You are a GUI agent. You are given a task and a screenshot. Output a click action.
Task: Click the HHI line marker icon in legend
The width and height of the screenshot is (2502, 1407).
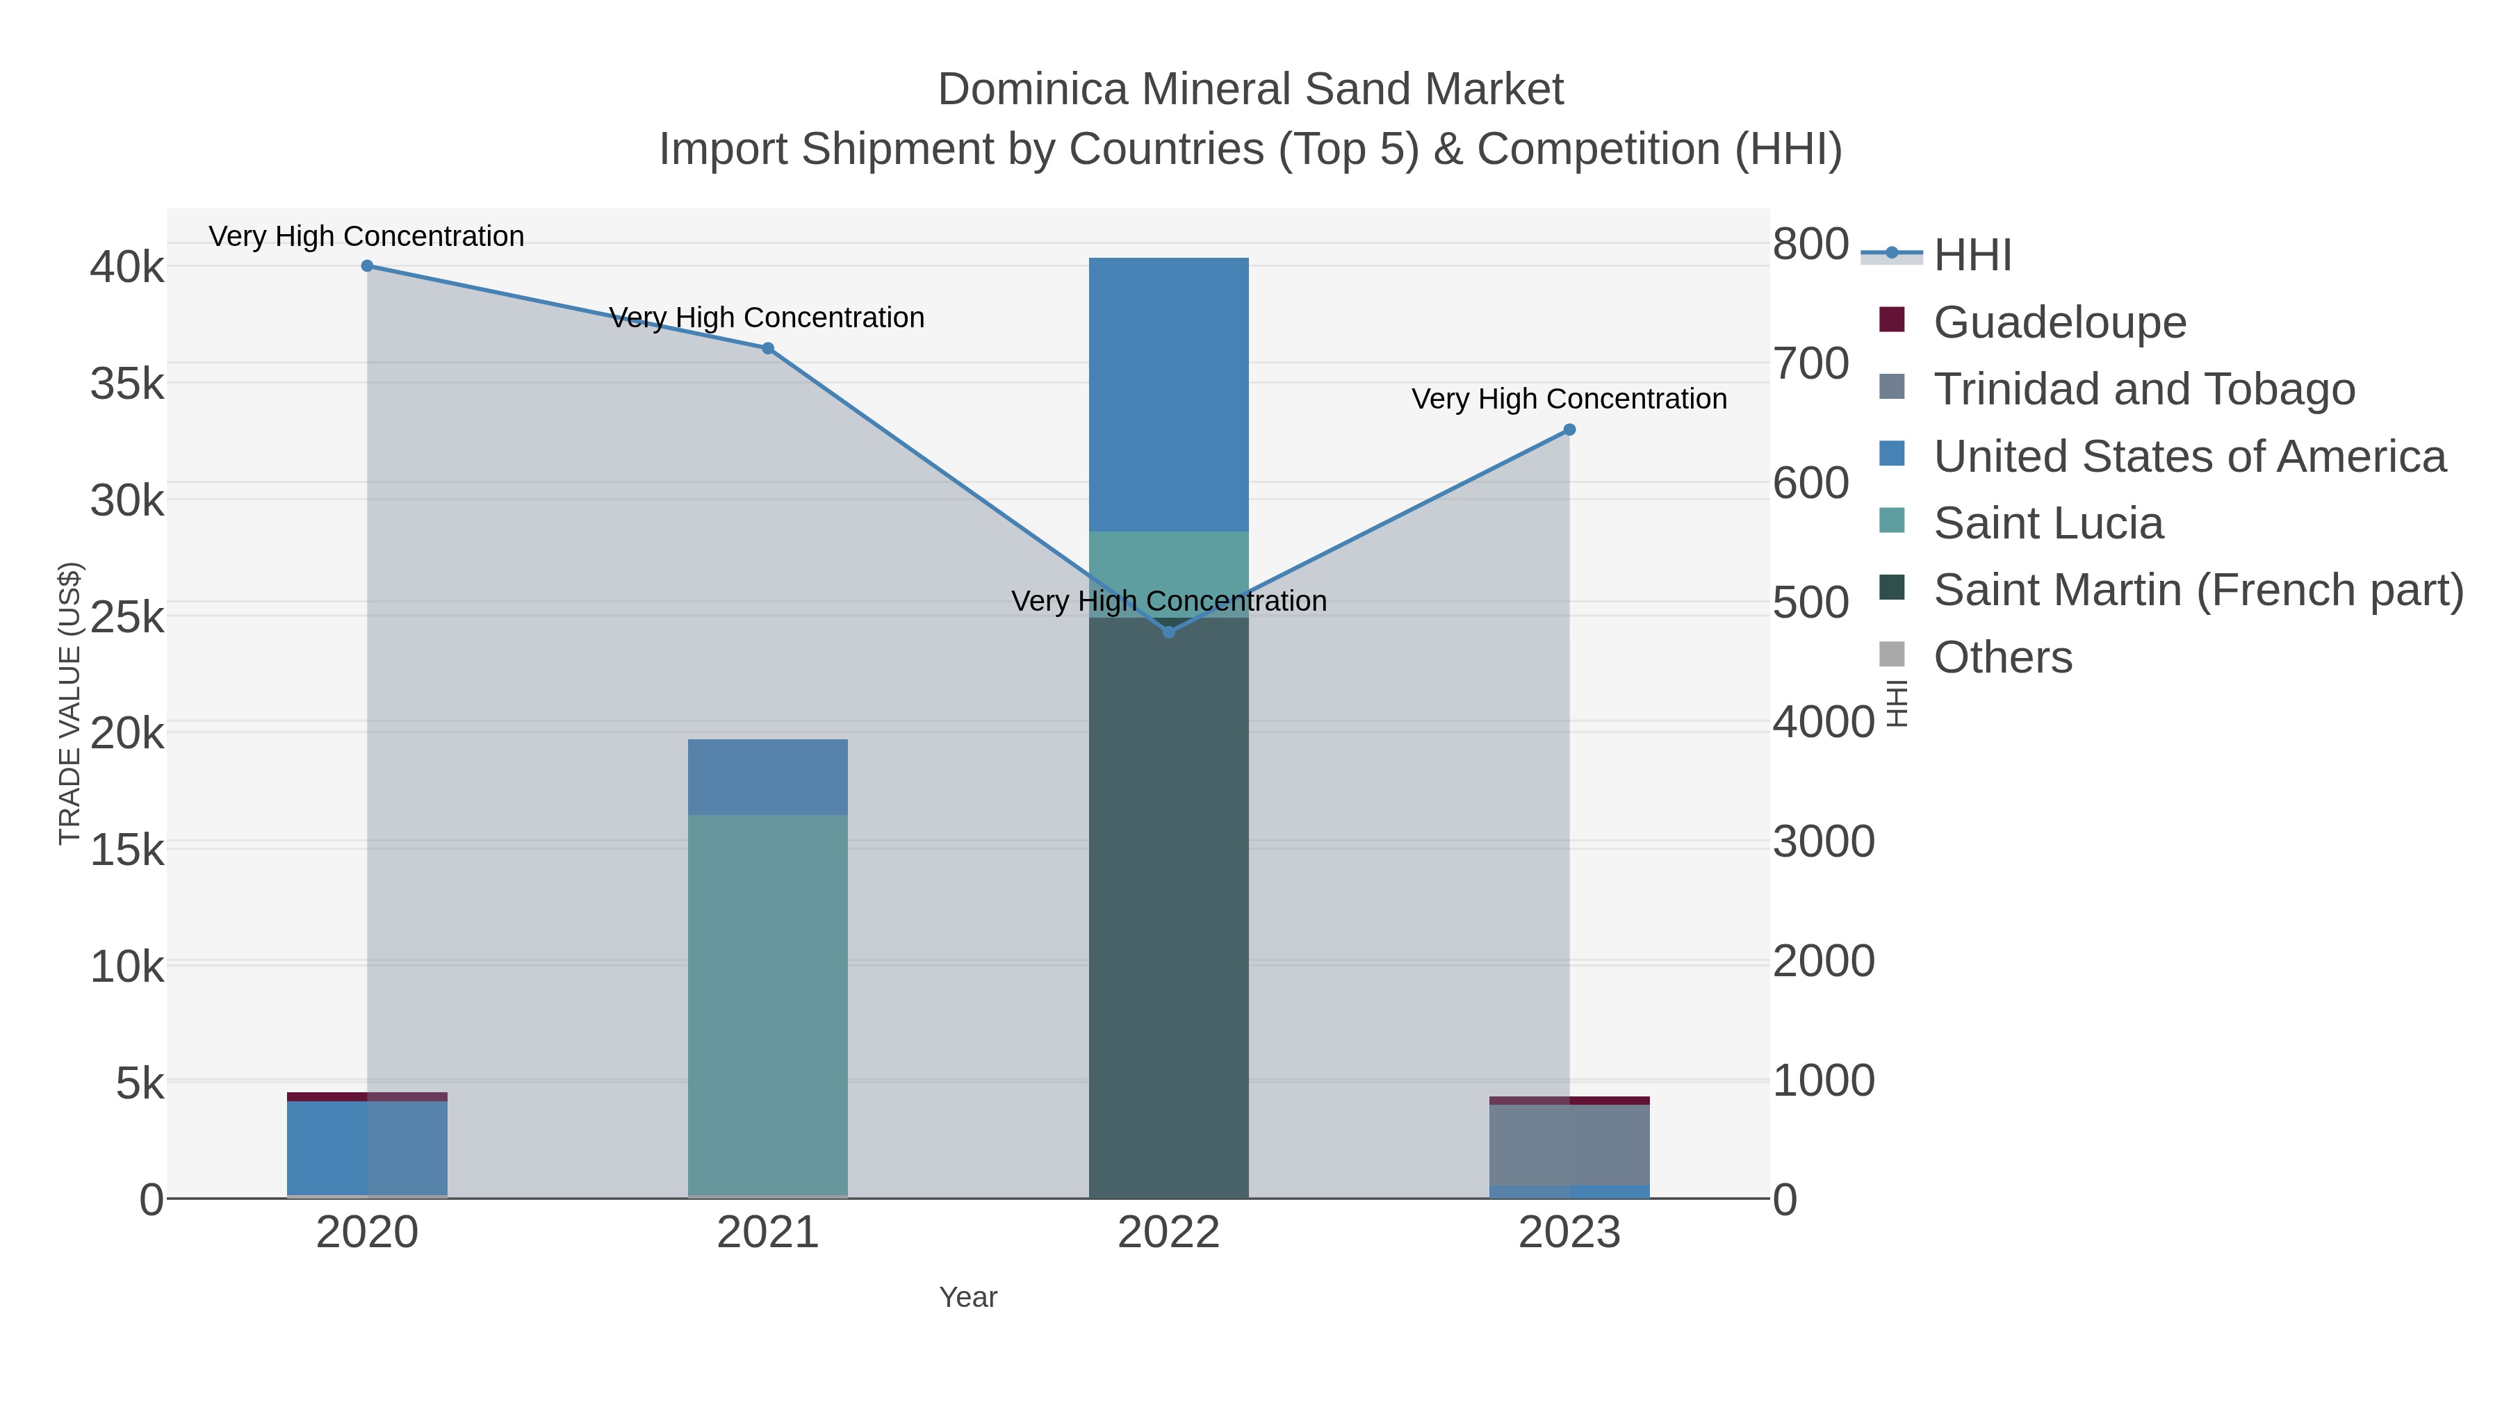pyautogui.click(x=1892, y=254)
